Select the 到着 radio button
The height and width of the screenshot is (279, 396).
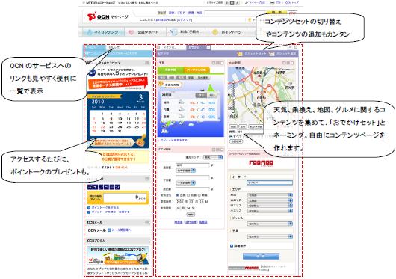coord(188,195)
